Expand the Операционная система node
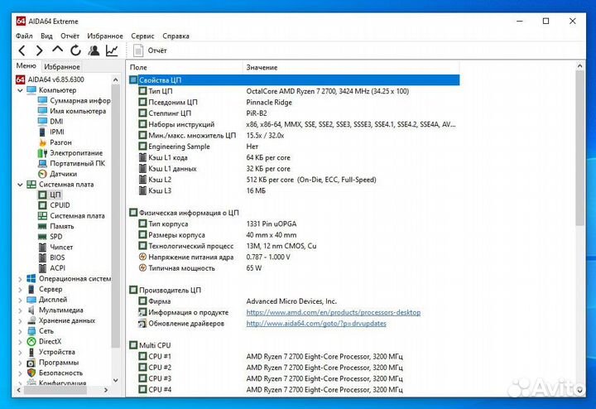Screen dimensions: 596x409 coord(20,279)
